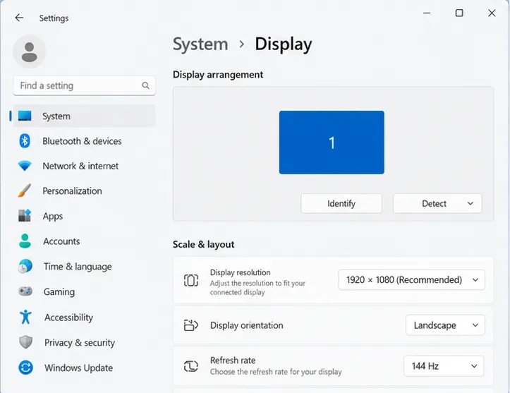Open the 144 Hz refresh rate dropdown
The height and width of the screenshot is (393, 510).
click(x=444, y=366)
